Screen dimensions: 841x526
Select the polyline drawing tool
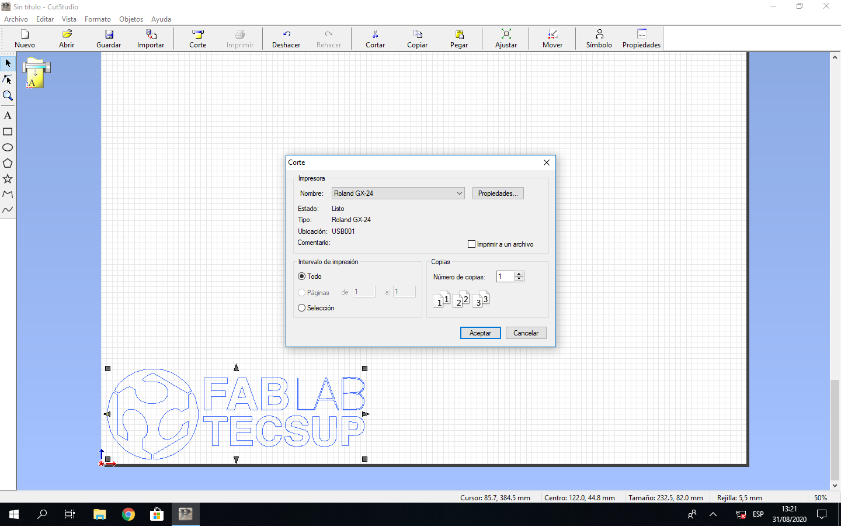pos(8,194)
